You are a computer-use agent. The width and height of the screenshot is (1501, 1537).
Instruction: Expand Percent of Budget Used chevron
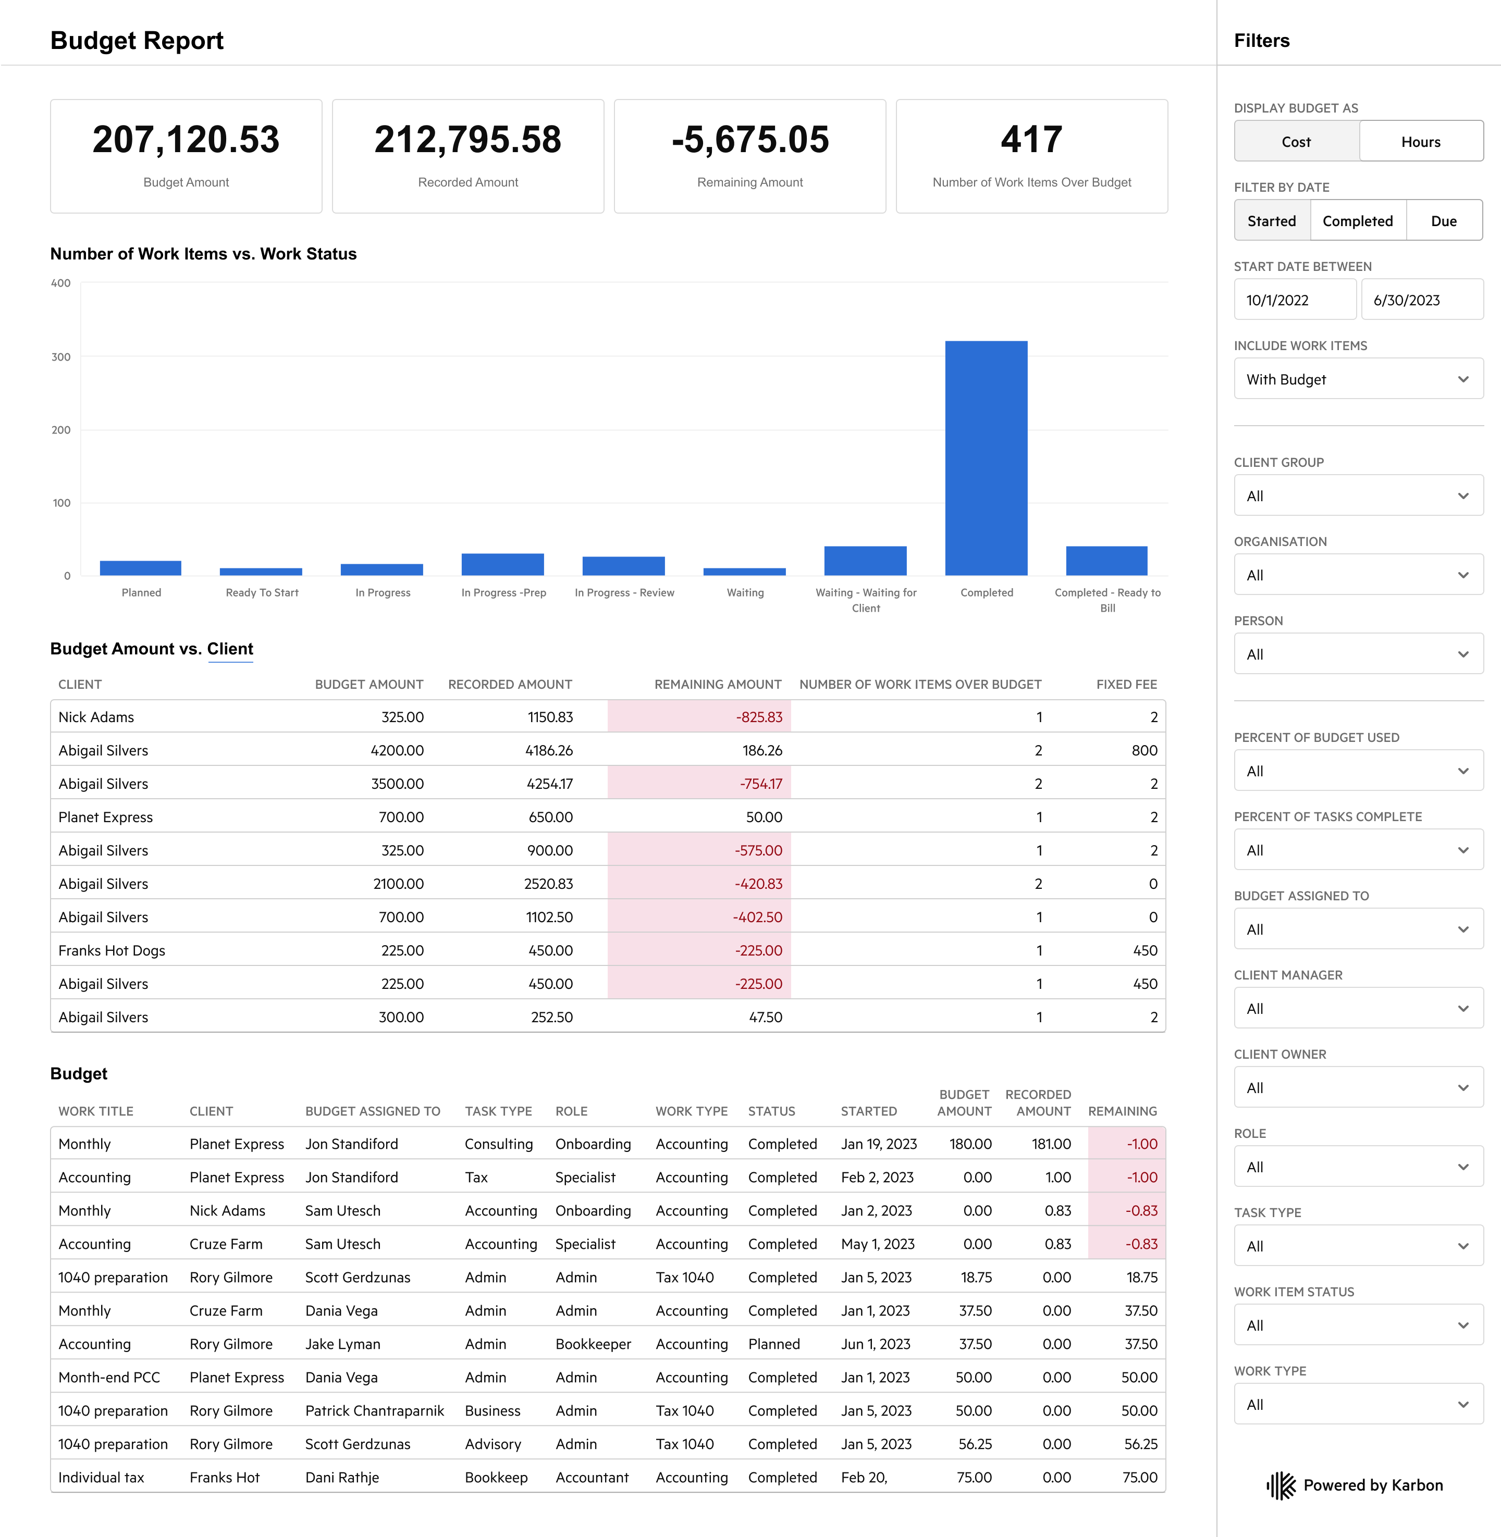pos(1462,772)
